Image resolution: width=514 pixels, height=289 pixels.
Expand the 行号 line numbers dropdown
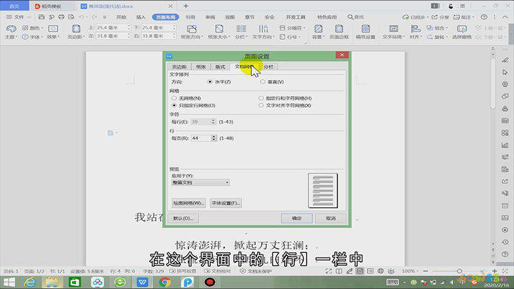pos(299,37)
